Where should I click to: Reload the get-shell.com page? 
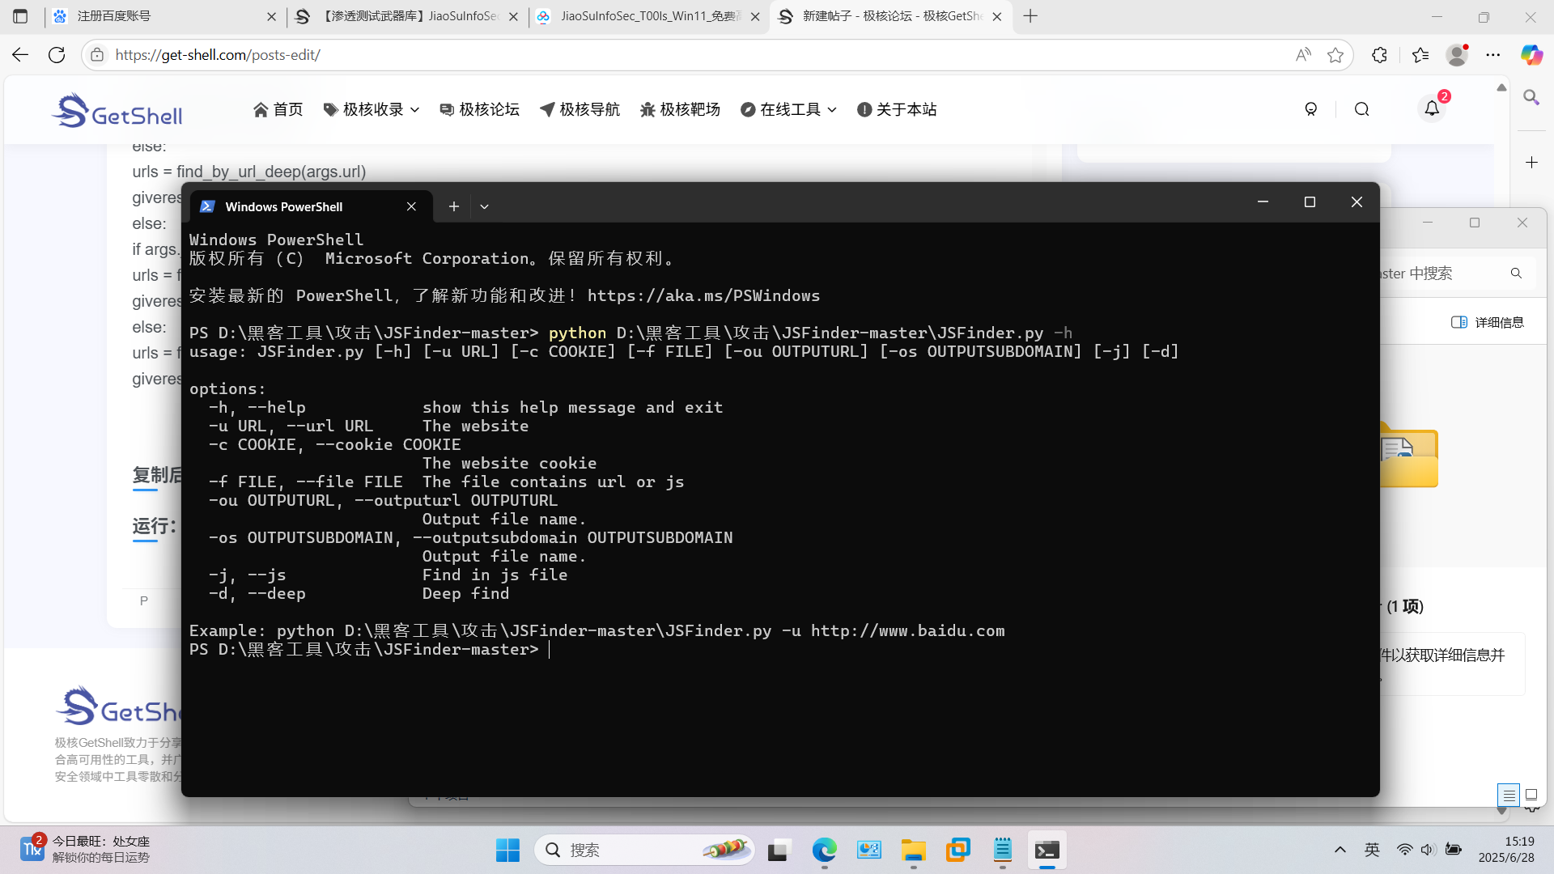coord(57,54)
